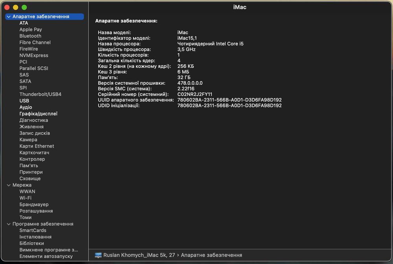Image resolution: width=393 pixels, height=264 pixels.
Task: Open NVMExpress hardware details
Action: click(x=34, y=55)
